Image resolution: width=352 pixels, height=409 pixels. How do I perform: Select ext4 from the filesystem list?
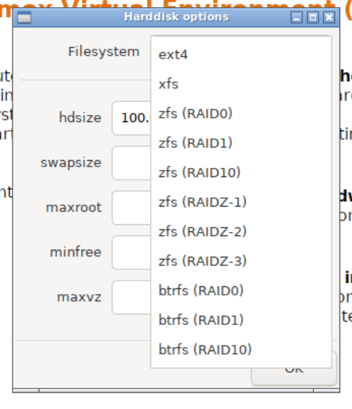(241, 54)
